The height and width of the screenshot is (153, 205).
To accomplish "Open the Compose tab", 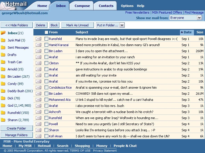I will pyautogui.click(x=82, y=6).
